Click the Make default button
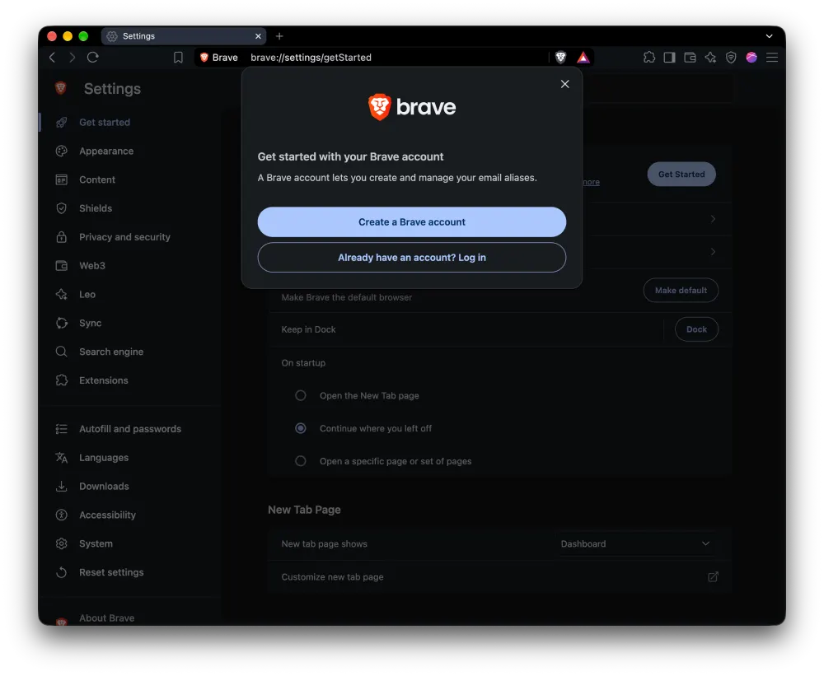This screenshot has height=676, width=824. [681, 290]
